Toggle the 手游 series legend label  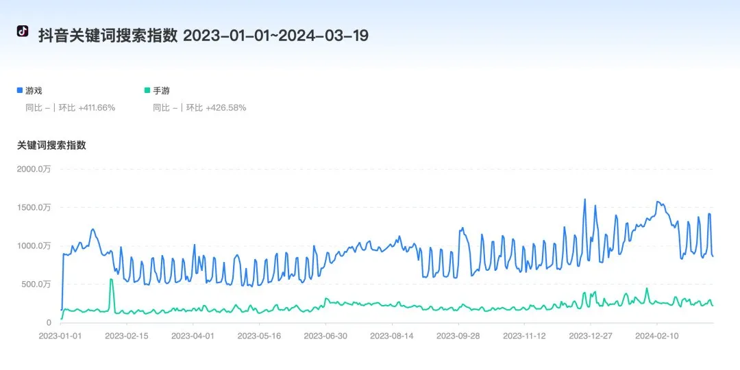[161, 90]
